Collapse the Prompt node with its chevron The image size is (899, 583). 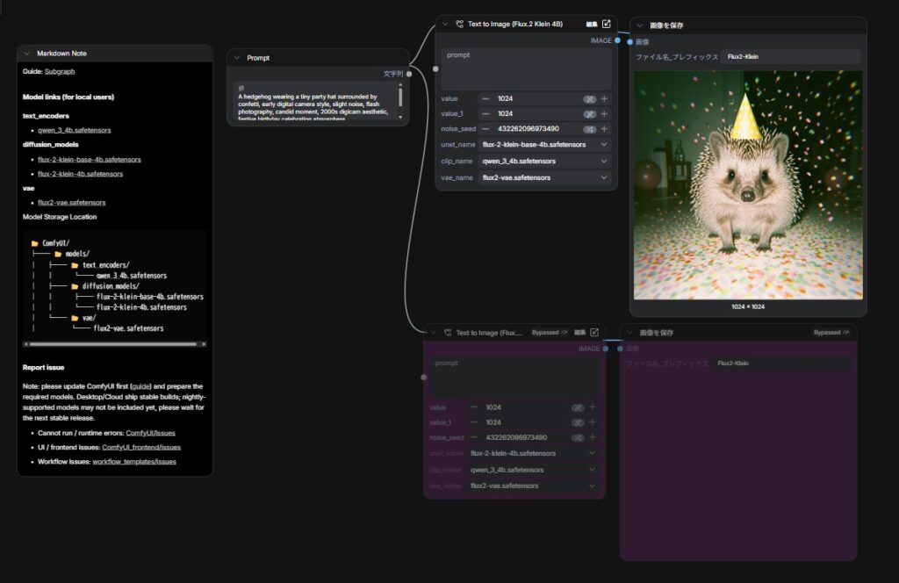point(236,58)
